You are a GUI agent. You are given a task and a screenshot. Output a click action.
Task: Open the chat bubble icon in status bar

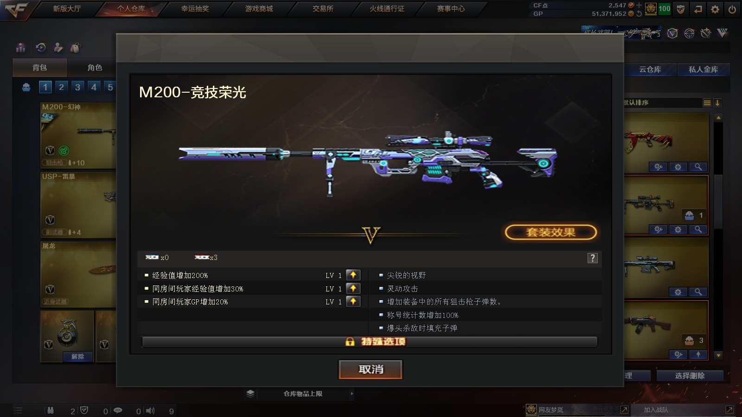(118, 411)
